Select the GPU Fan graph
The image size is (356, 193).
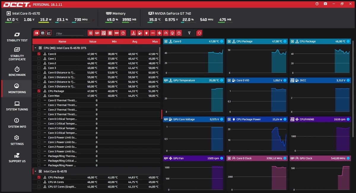click(193, 174)
